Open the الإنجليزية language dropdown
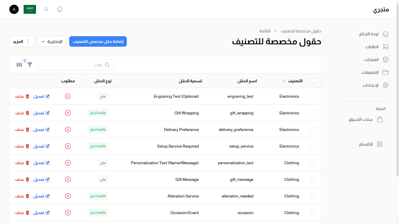The height and width of the screenshot is (224, 399). [x=51, y=41]
